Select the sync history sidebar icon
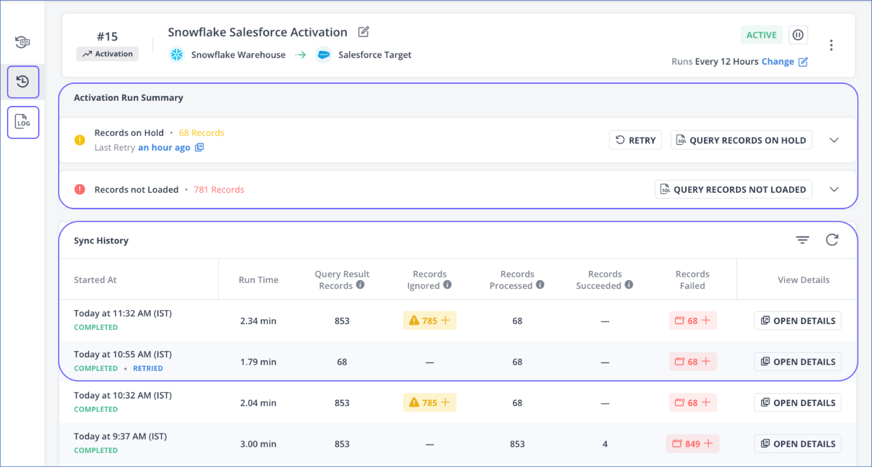 point(23,82)
